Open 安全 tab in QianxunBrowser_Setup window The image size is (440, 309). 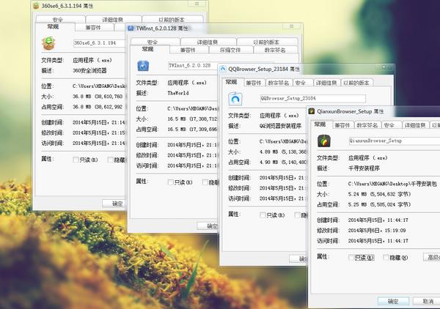pos(392,125)
